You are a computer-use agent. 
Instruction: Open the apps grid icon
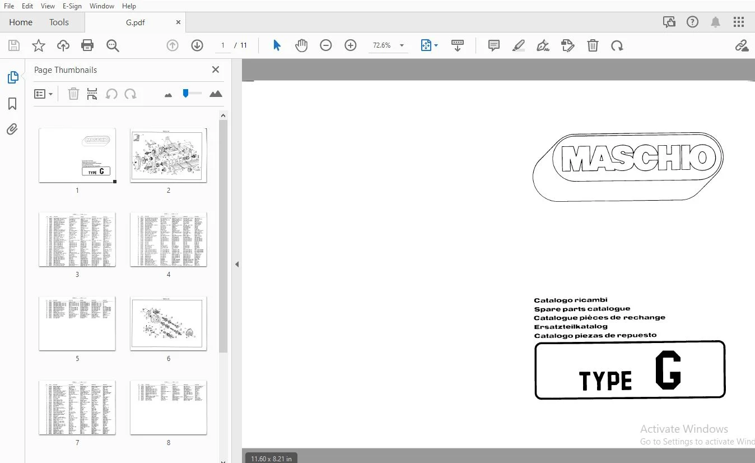pyautogui.click(x=739, y=22)
